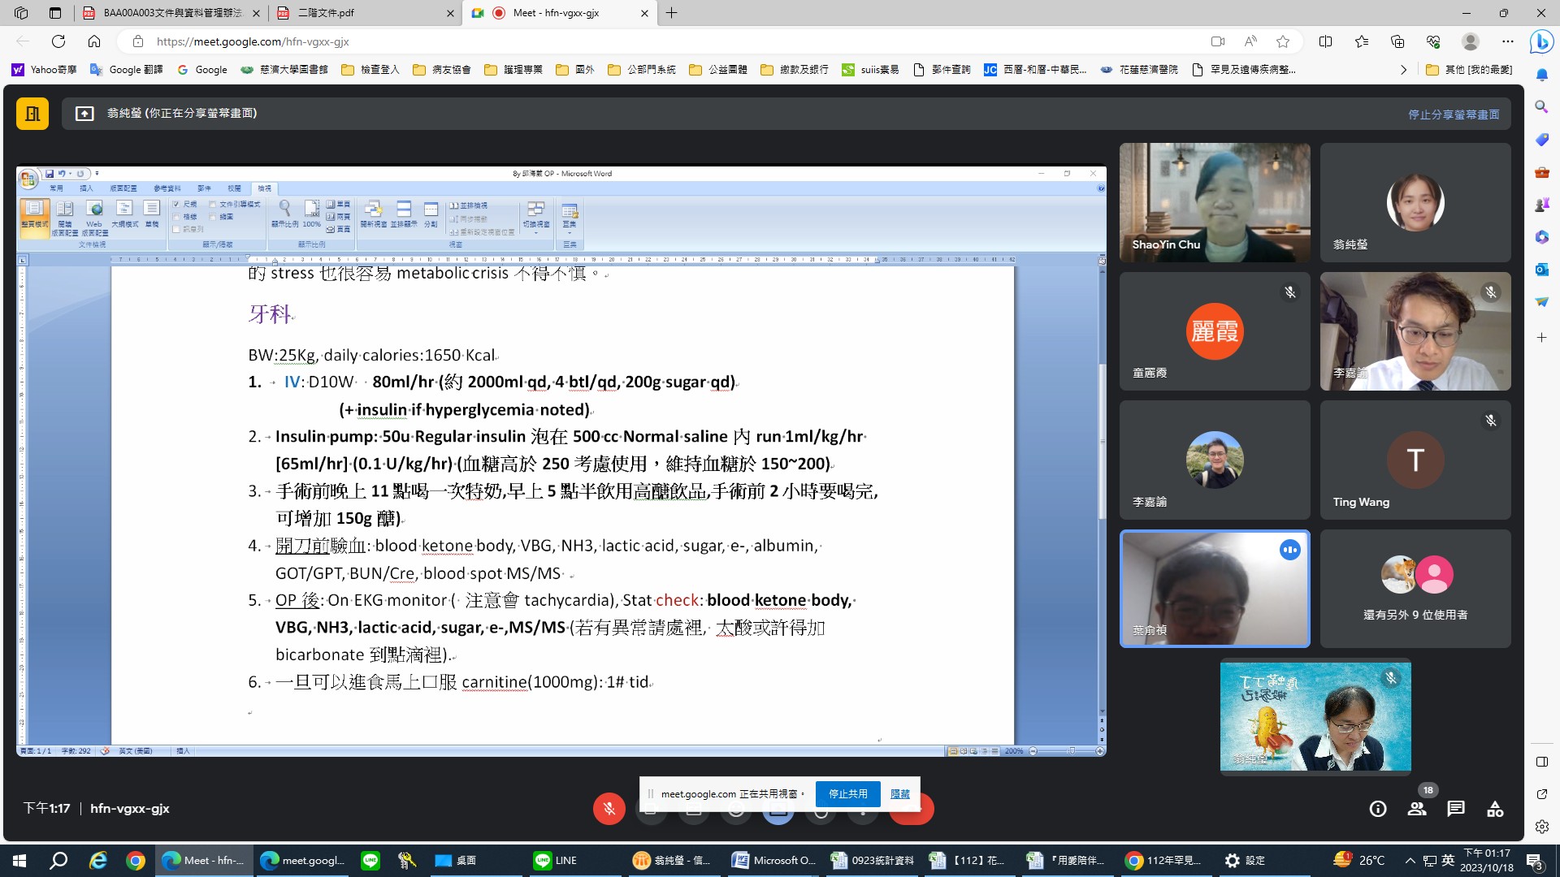The width and height of the screenshot is (1560, 877).
Task: Open LINE from the Windows taskbar
Action: click(556, 860)
